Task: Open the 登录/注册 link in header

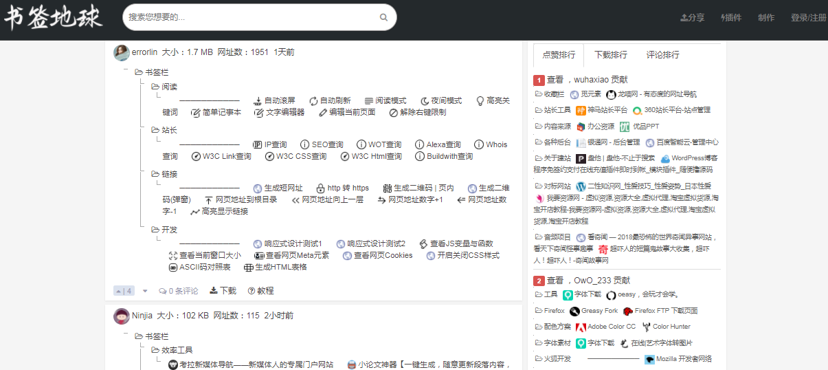Action: tap(808, 18)
